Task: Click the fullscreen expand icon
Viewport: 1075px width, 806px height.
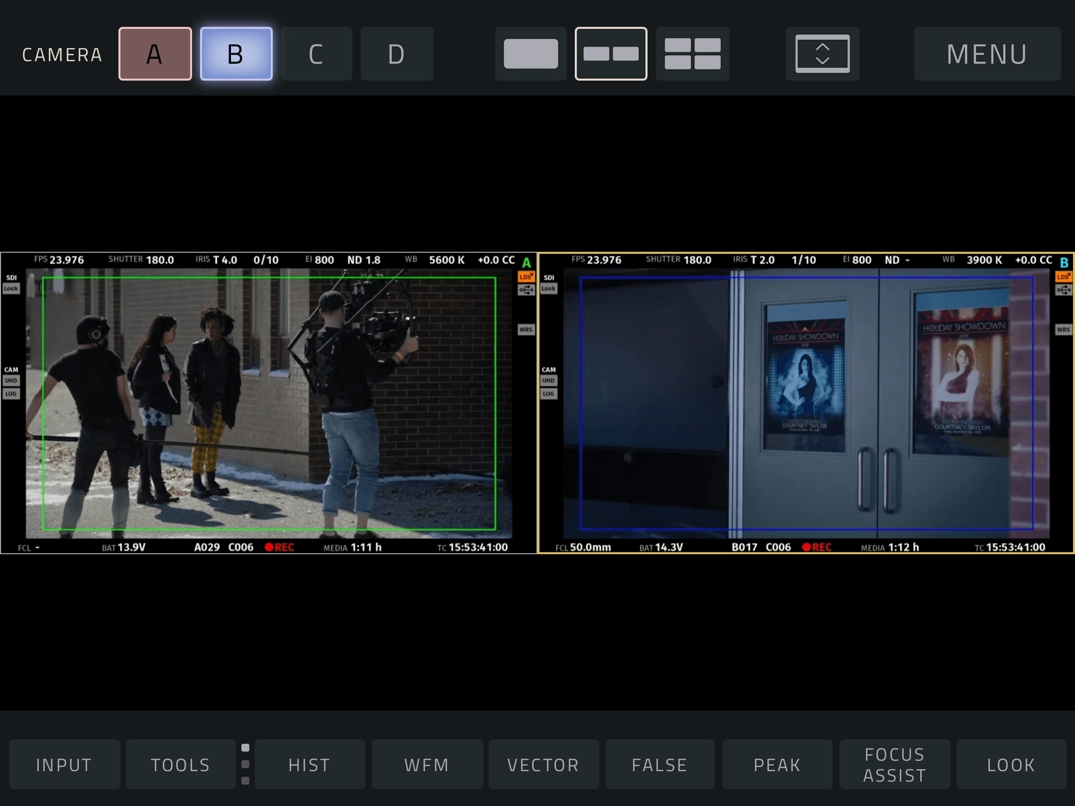Action: [x=822, y=54]
